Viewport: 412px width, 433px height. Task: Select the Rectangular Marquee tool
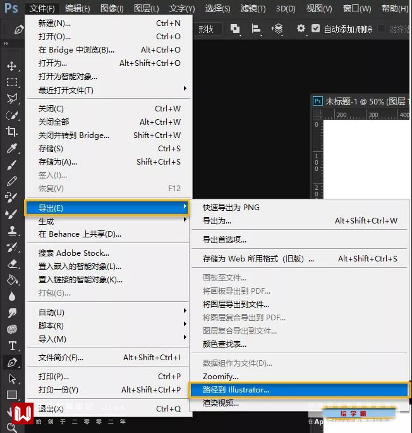pos(11,82)
